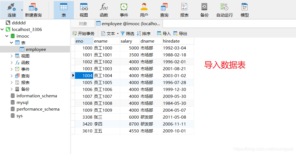Select 视图 in the sidebar tree
The width and height of the screenshot is (296, 154).
(x=25, y=56)
